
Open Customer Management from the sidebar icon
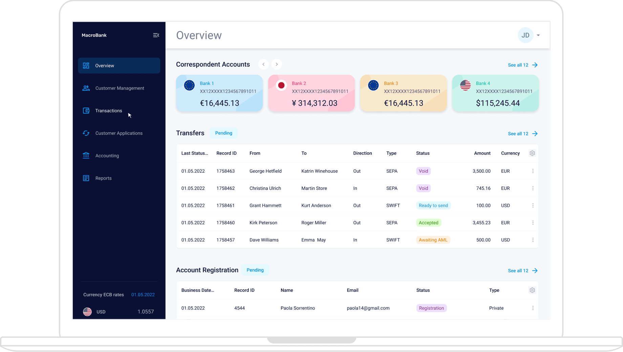[x=86, y=88]
